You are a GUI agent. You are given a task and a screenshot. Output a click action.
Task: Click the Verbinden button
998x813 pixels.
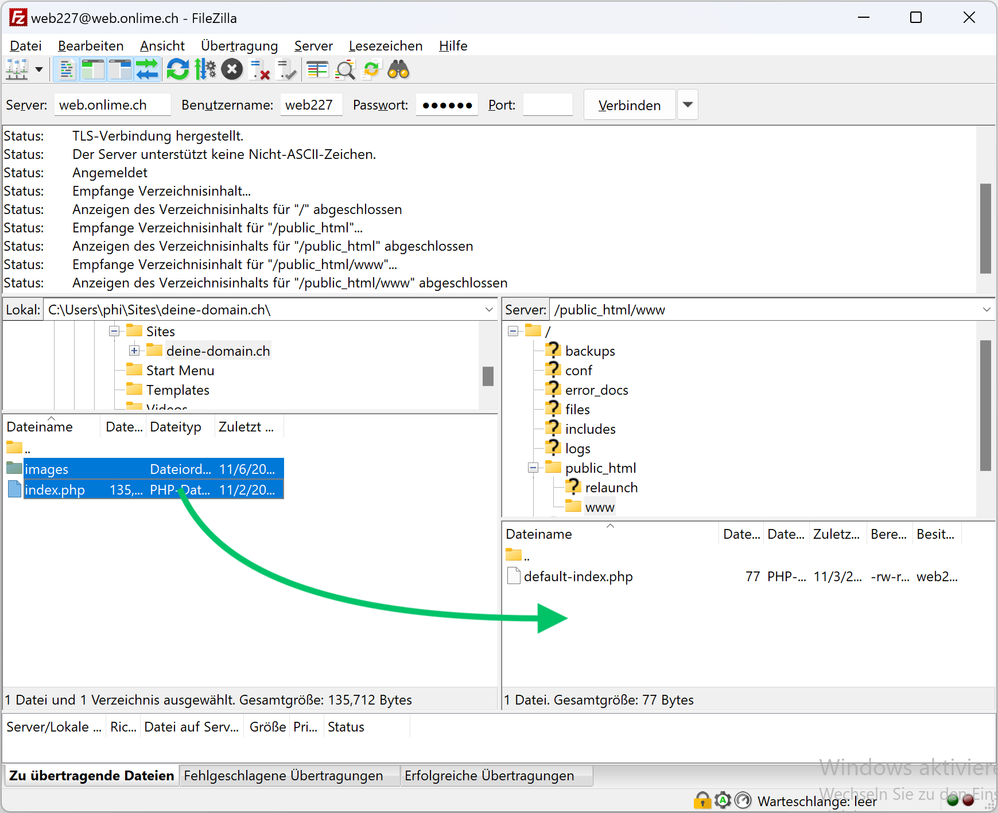click(x=630, y=105)
